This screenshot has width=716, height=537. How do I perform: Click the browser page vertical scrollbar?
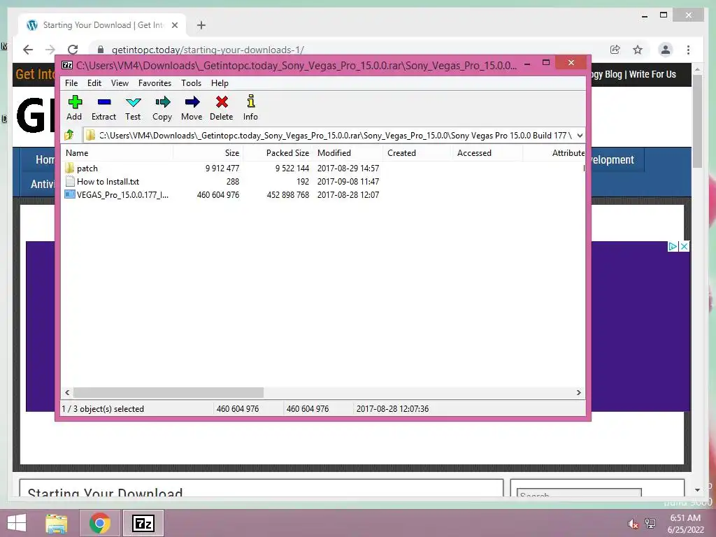click(x=697, y=121)
